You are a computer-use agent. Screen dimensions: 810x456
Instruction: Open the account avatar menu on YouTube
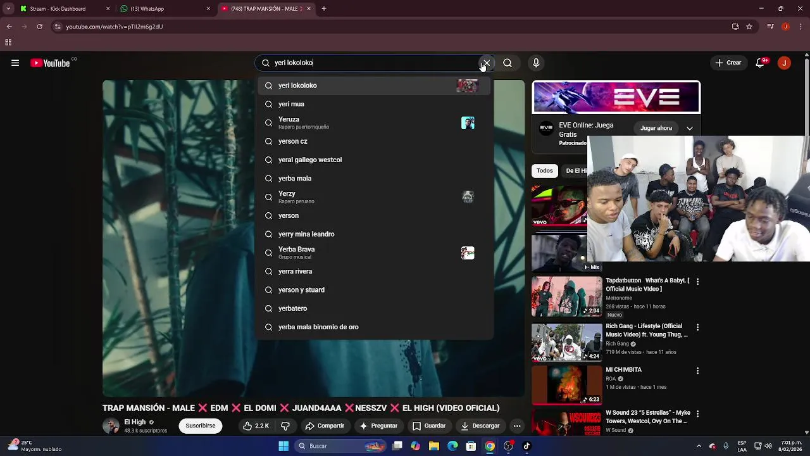click(784, 63)
